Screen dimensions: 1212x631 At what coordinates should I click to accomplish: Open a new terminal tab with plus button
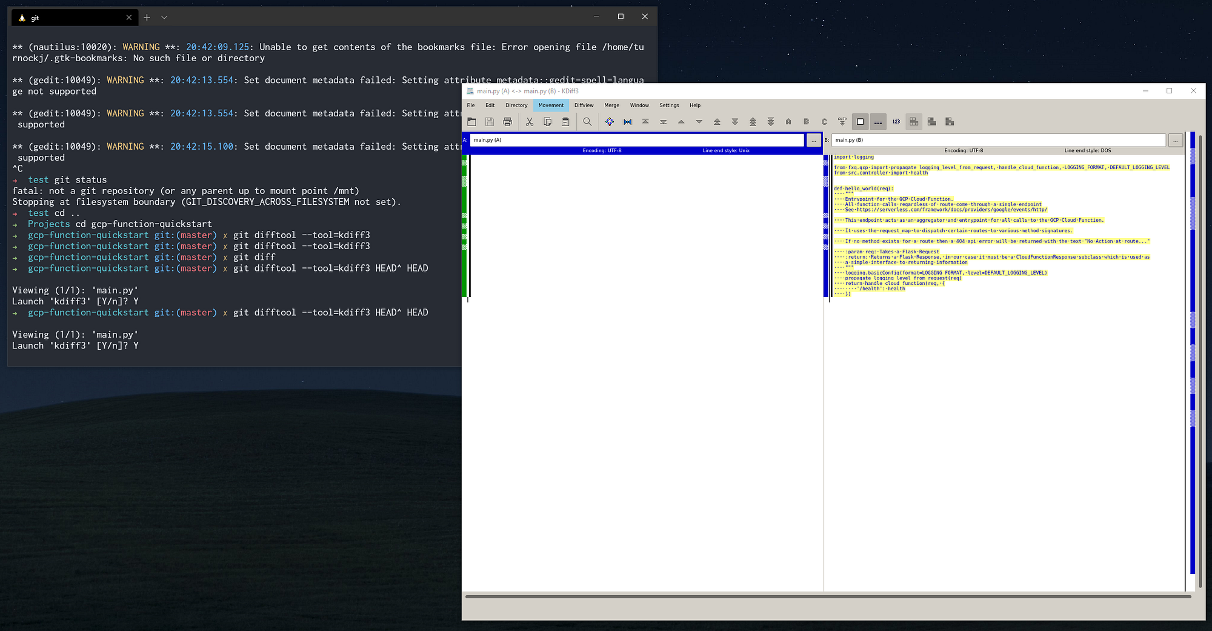point(146,18)
